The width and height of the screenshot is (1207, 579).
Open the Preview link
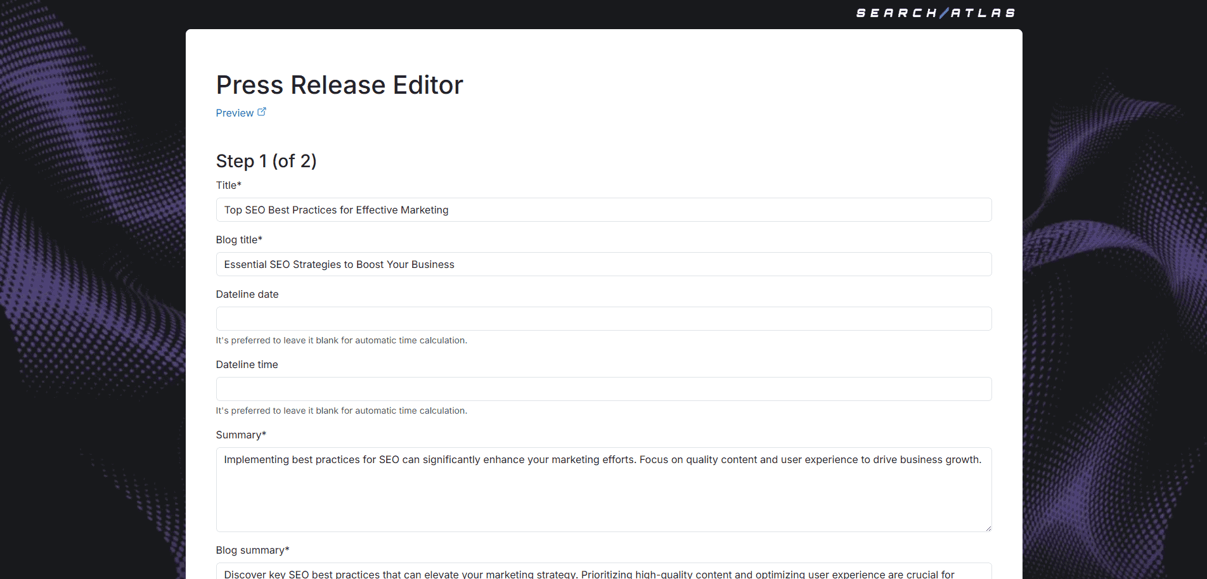coord(235,113)
